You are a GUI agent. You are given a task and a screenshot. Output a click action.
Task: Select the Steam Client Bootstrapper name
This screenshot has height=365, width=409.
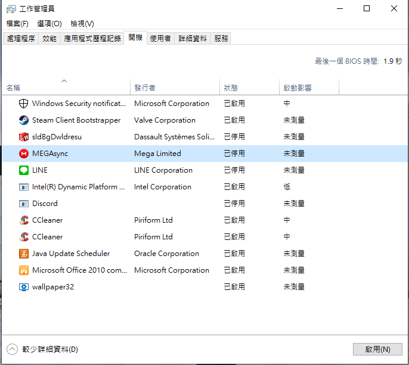(76, 120)
